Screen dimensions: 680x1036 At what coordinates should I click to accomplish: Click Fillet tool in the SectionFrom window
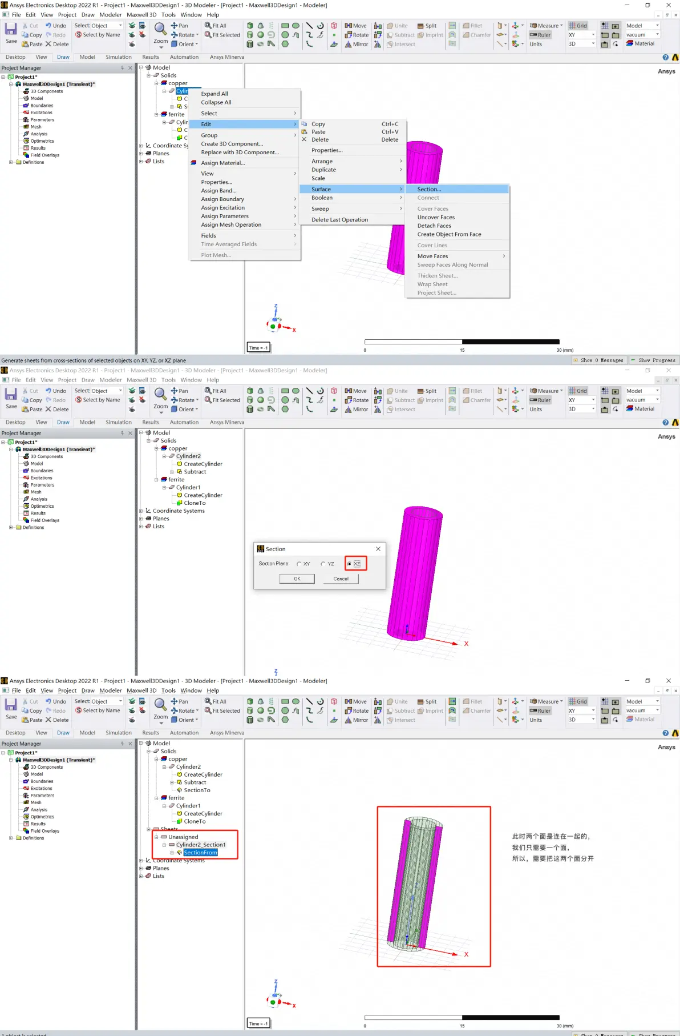472,701
